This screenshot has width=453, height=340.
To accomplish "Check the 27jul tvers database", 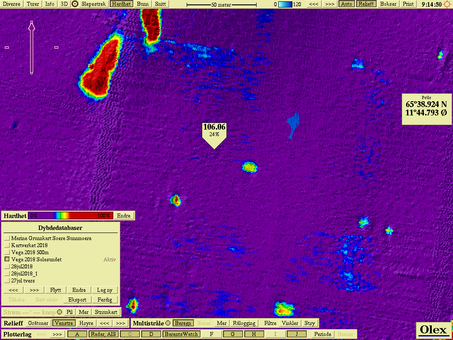I will (x=7, y=281).
